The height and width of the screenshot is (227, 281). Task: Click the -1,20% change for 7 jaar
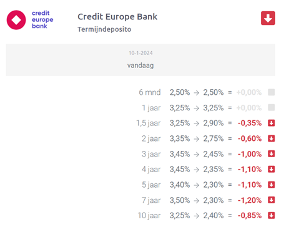pos(250,200)
